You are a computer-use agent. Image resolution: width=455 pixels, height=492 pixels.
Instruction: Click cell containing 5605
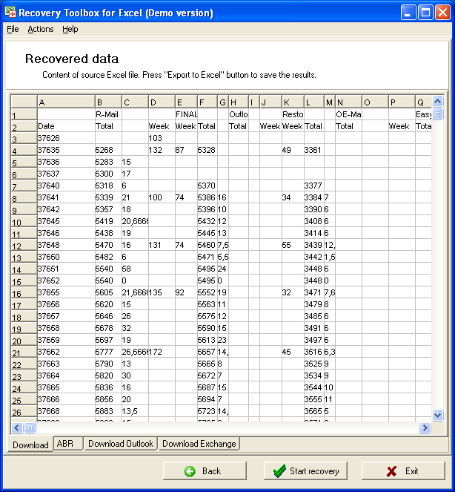(108, 292)
